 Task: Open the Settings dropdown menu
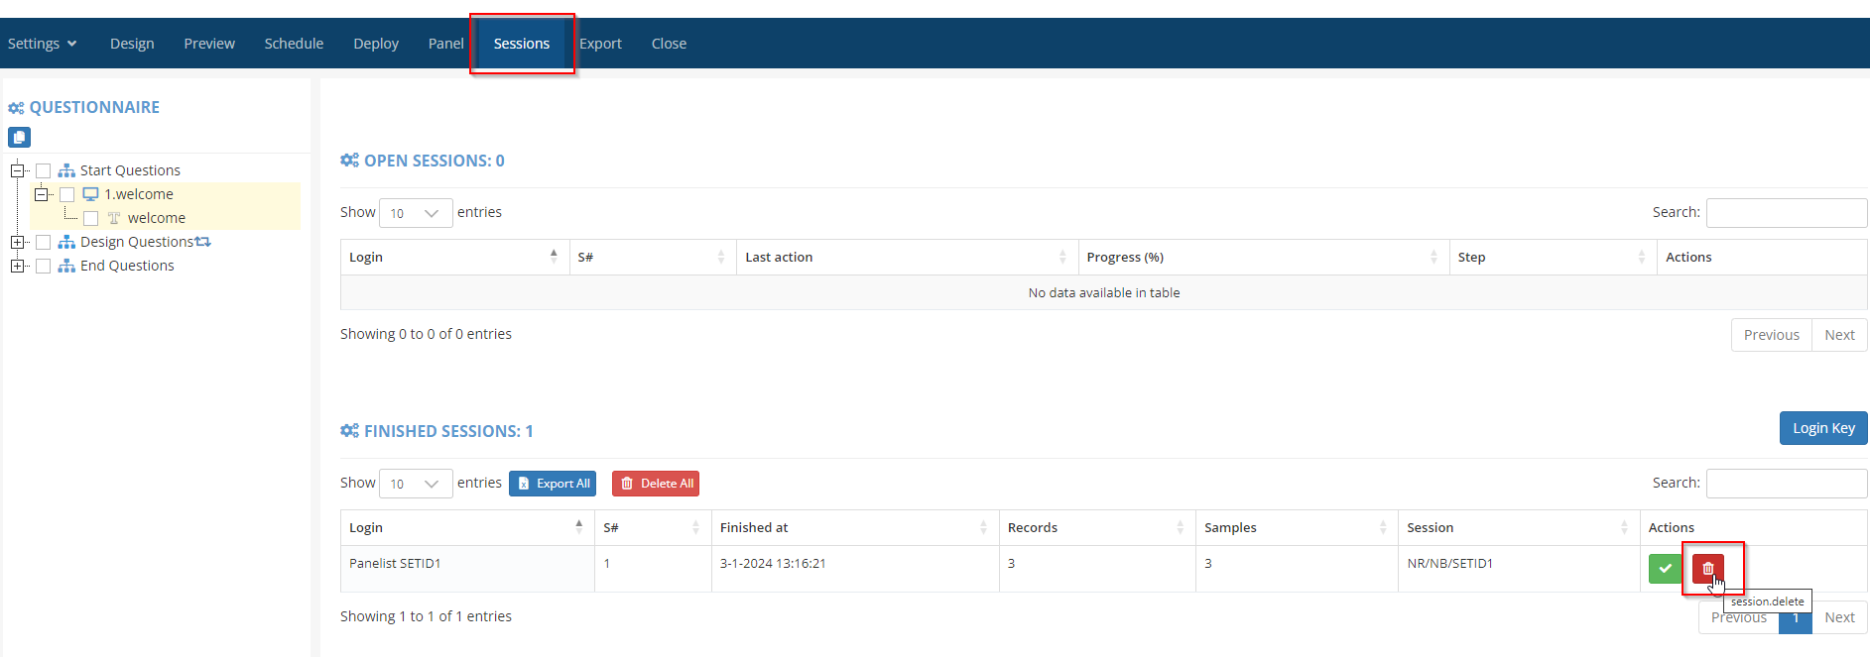pyautogui.click(x=42, y=44)
